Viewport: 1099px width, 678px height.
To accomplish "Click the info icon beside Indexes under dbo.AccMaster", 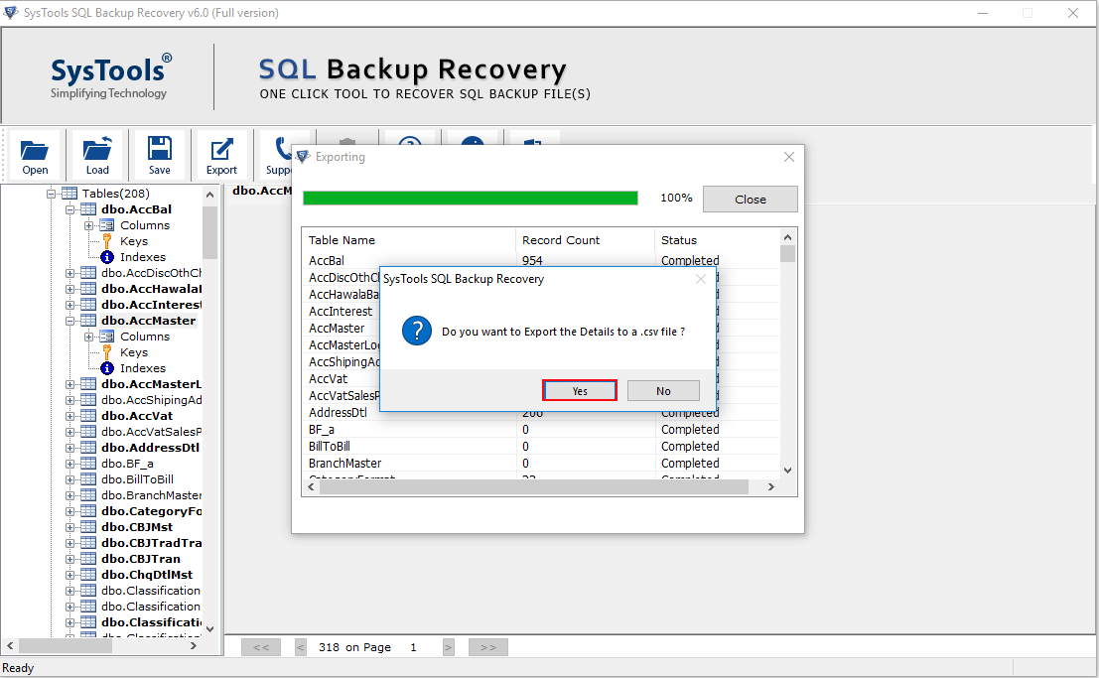I will click(x=107, y=368).
